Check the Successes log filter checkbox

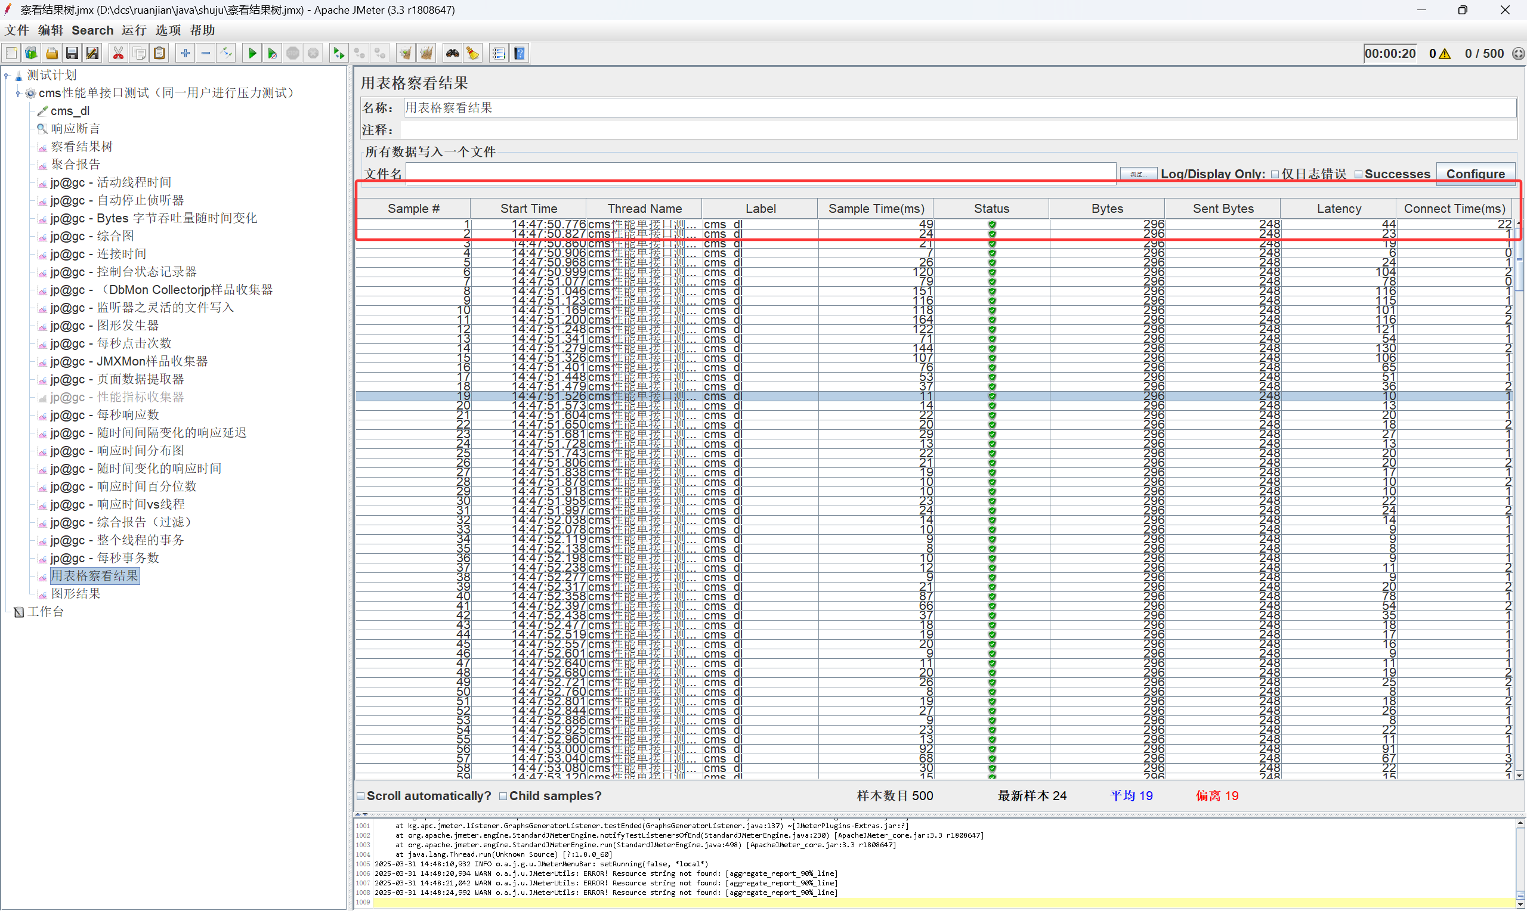(x=1358, y=174)
